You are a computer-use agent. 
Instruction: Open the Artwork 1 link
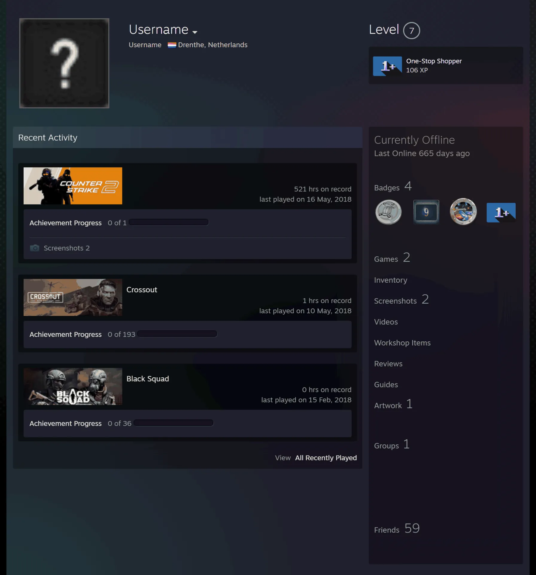coord(393,405)
